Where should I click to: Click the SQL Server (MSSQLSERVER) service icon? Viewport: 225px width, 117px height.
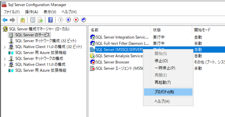[92, 50]
